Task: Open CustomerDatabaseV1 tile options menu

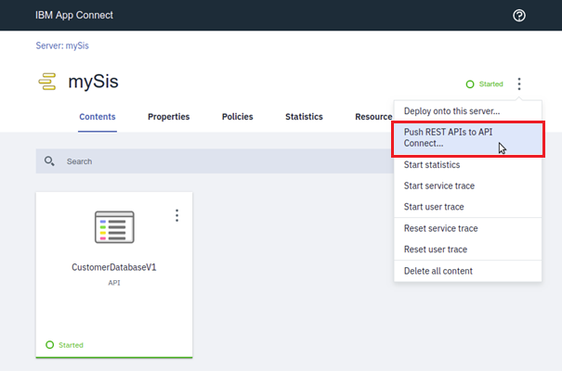Action: point(176,215)
